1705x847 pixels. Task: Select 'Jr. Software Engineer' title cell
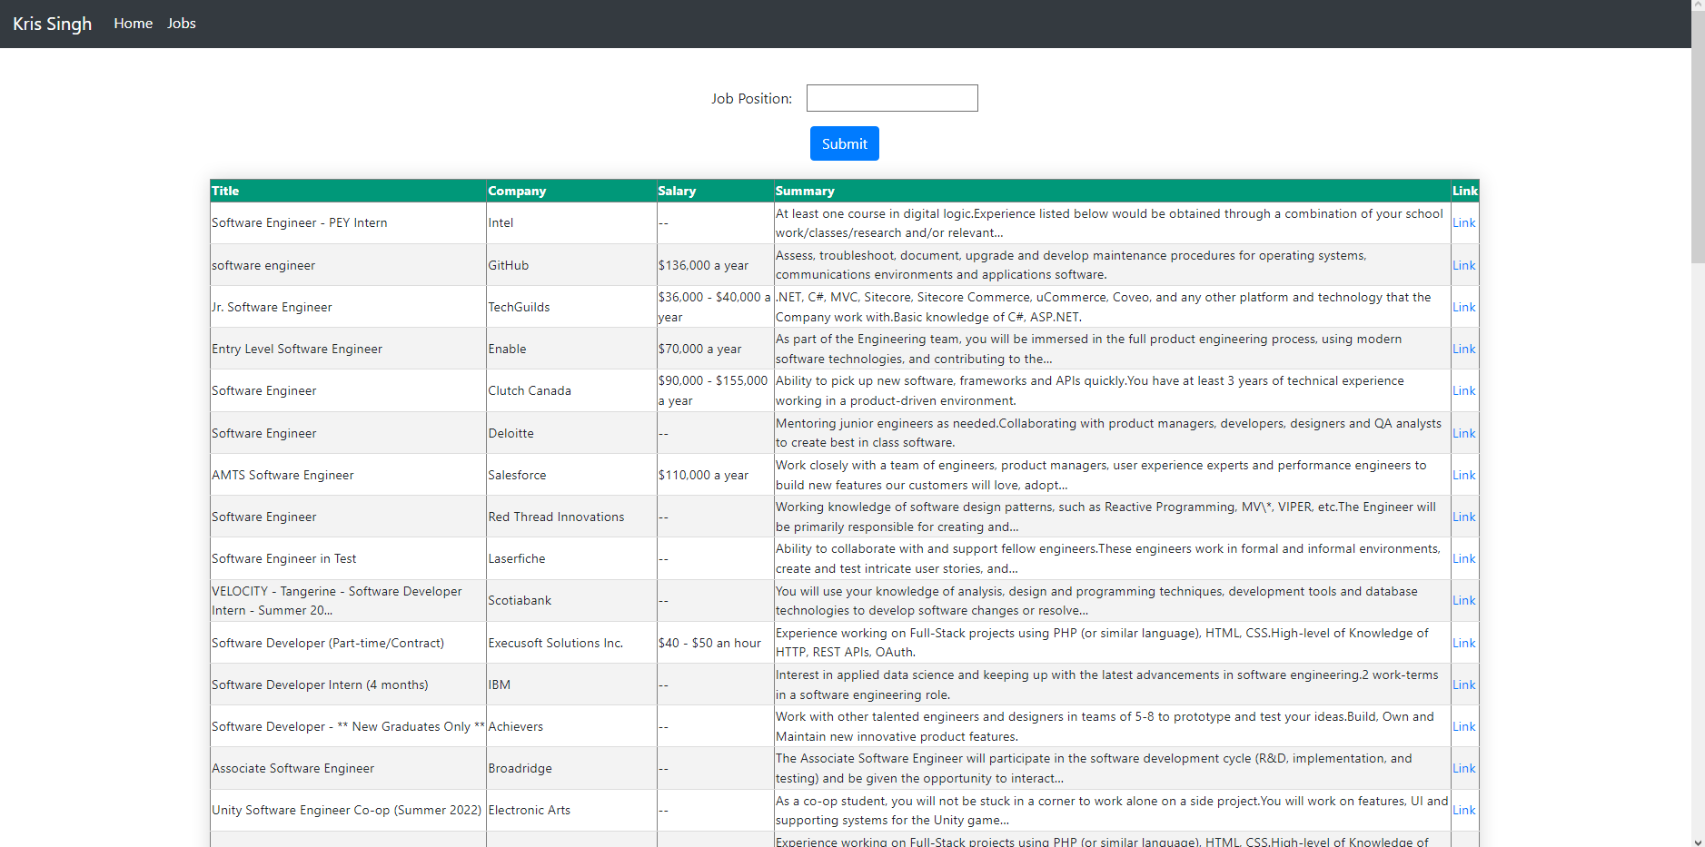point(348,307)
